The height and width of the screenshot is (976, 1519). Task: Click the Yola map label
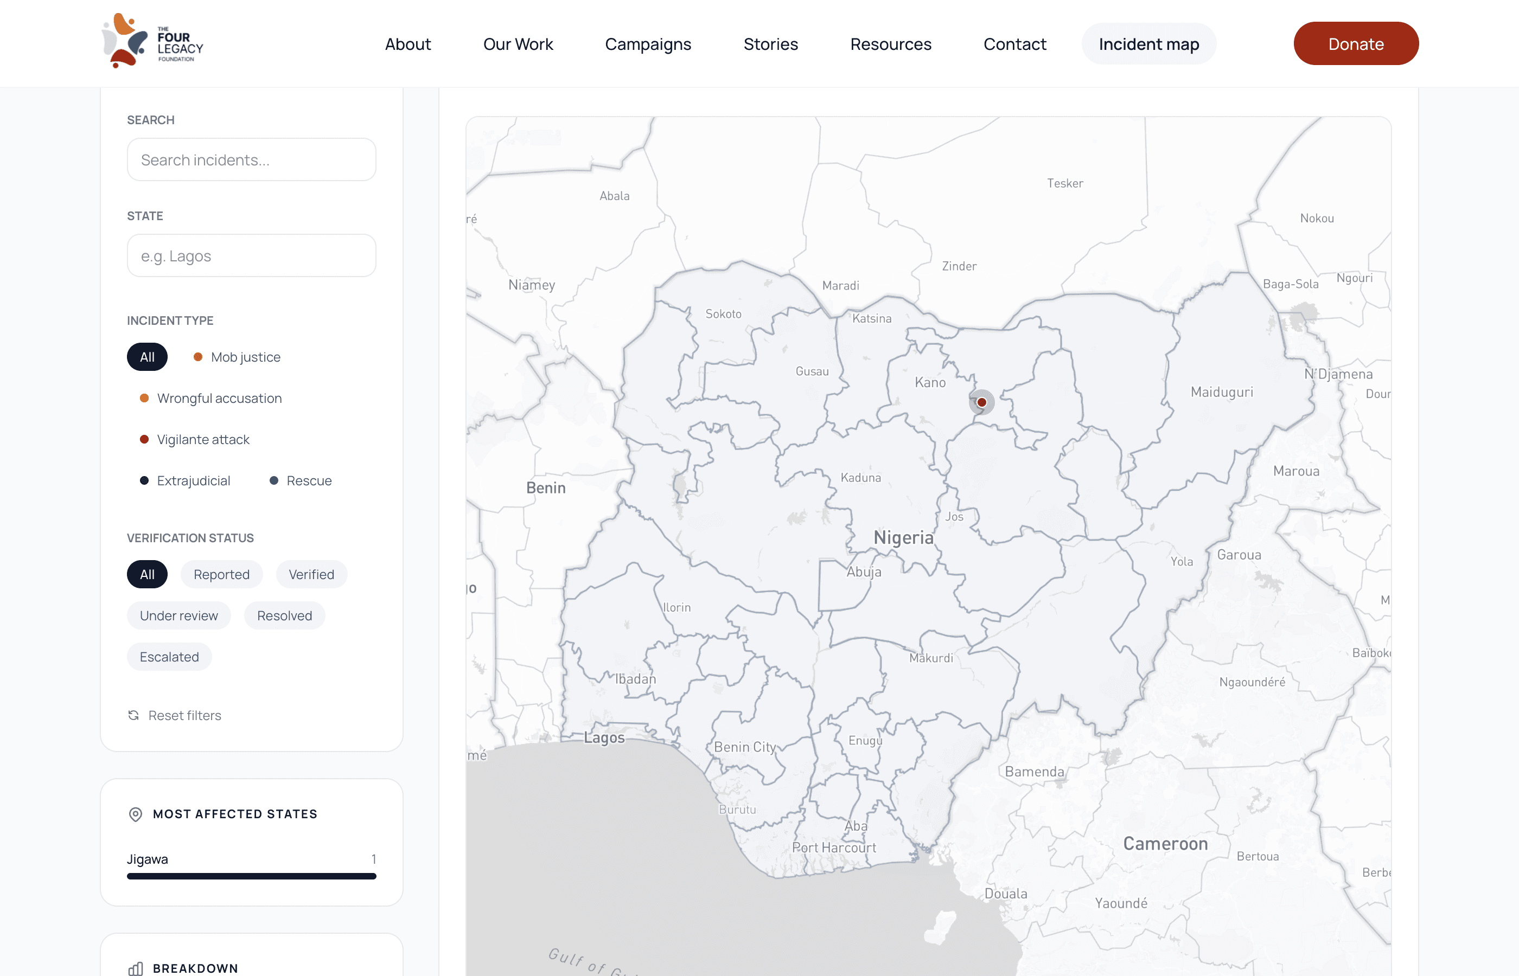pos(1181,562)
